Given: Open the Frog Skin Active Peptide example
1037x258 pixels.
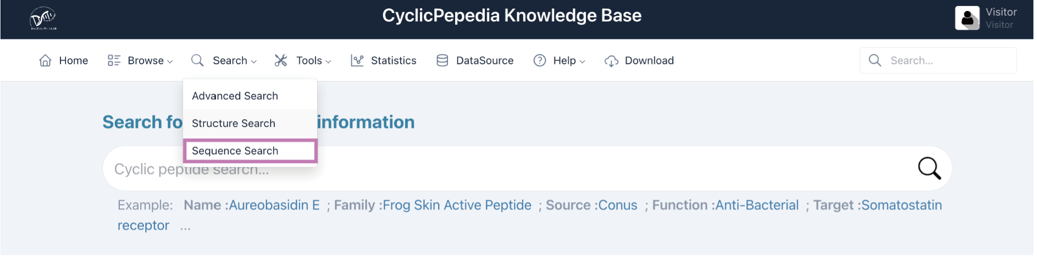Looking at the screenshot, I should (457, 205).
